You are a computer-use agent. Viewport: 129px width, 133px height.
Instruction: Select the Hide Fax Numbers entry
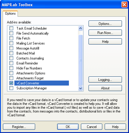(x=29, y=68)
